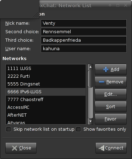Click the networks list scrollbar thumb
Viewport: 132px width, 159px height.
pyautogui.click(x=90, y=79)
